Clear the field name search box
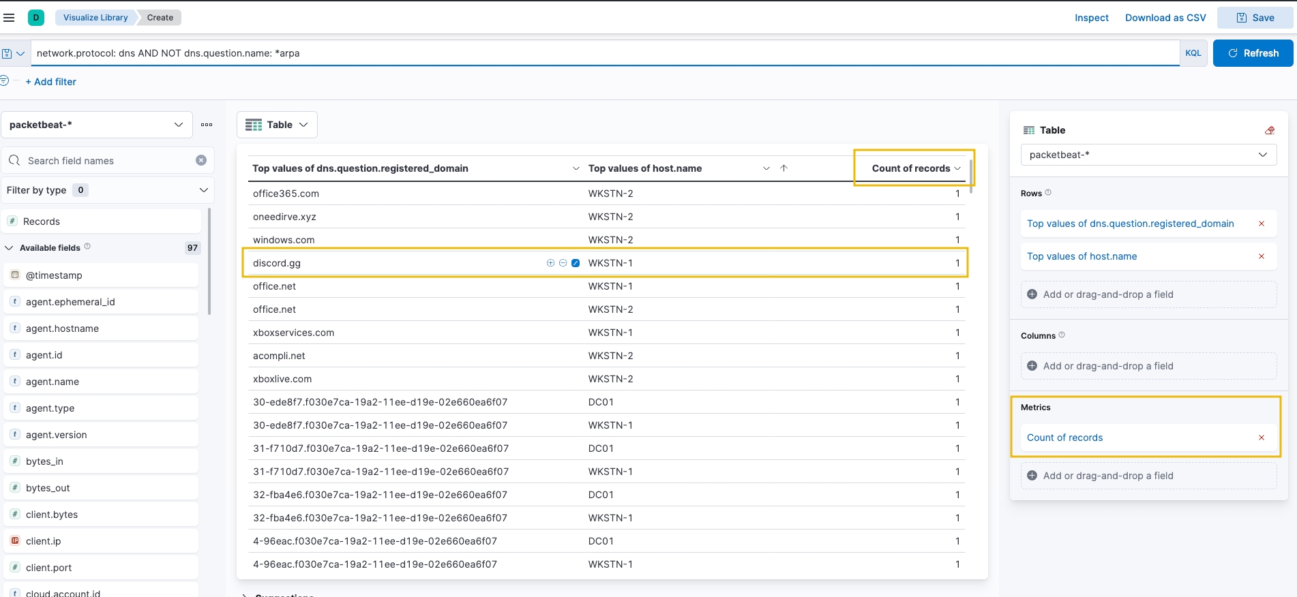1297x597 pixels. coord(201,160)
